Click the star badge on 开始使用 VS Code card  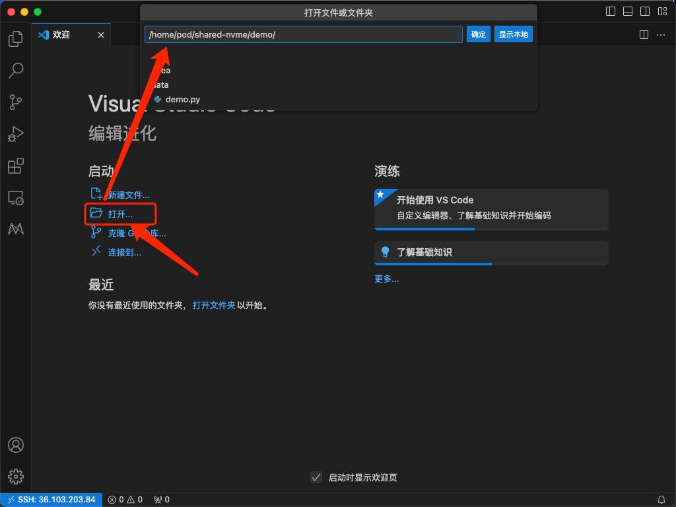pyautogui.click(x=380, y=195)
